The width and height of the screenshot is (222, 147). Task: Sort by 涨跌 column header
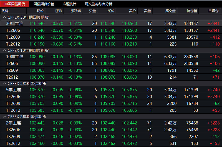coord(54,11)
